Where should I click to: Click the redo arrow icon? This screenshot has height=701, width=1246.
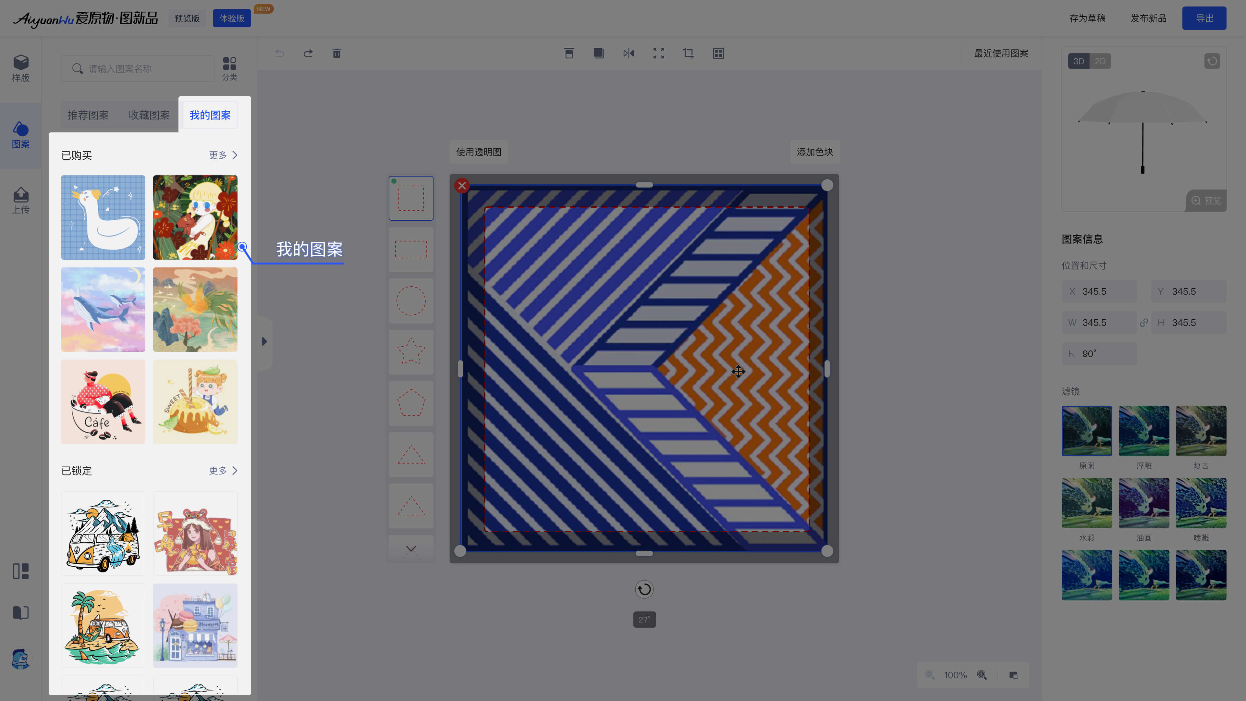pyautogui.click(x=308, y=53)
